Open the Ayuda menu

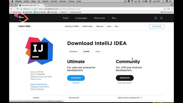(79, 1)
